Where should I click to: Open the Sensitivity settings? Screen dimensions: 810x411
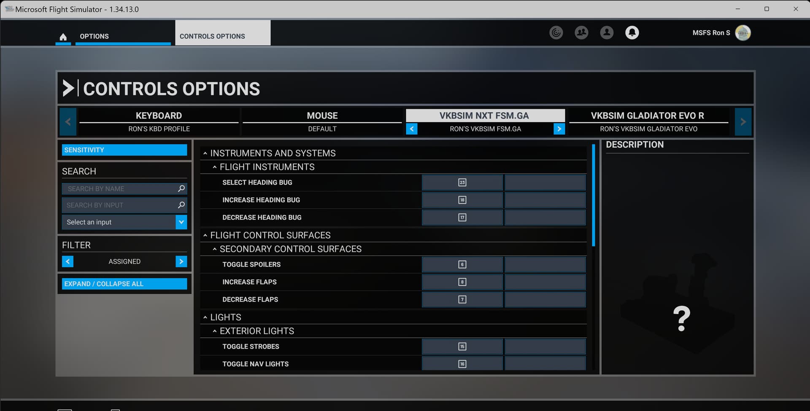(124, 150)
